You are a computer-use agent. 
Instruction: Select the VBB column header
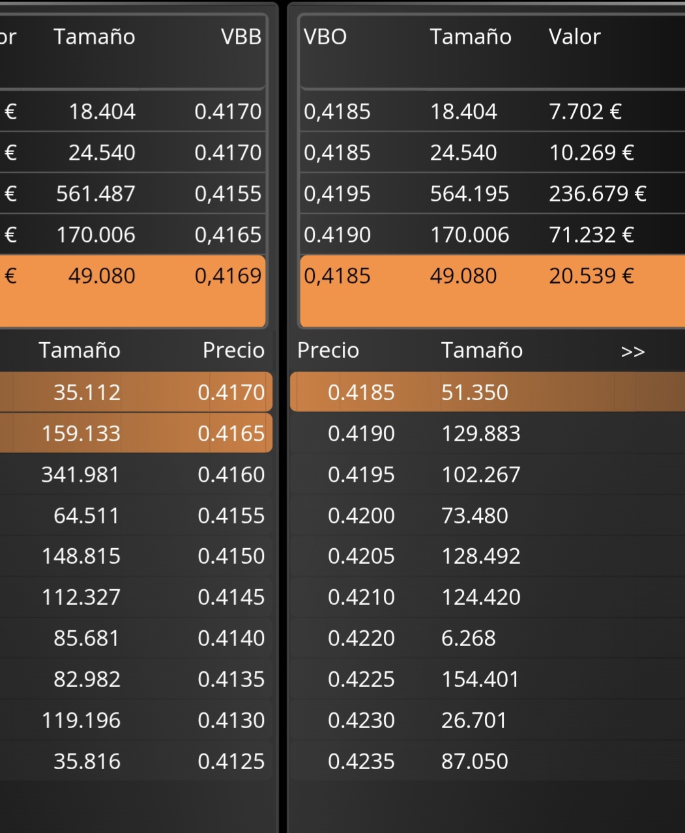point(240,37)
